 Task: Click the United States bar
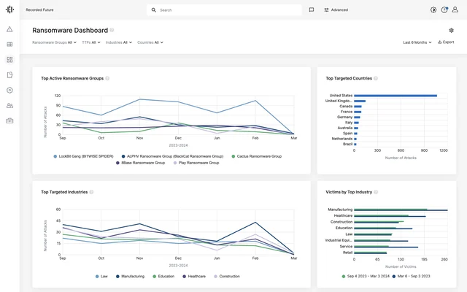pyautogui.click(x=395, y=96)
